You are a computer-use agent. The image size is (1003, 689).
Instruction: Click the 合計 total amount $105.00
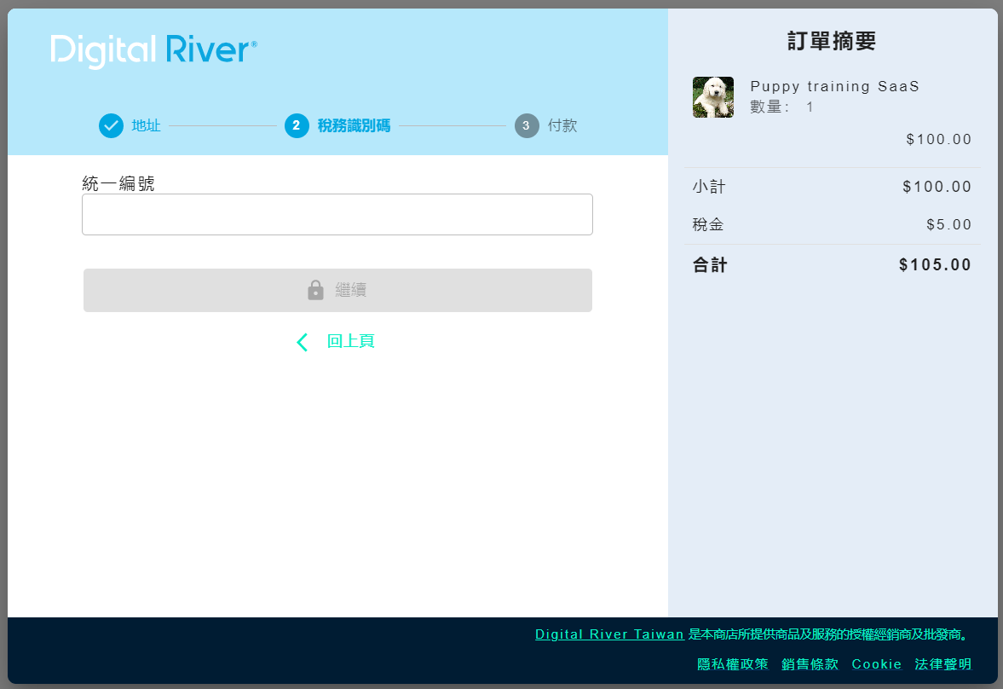[935, 264]
